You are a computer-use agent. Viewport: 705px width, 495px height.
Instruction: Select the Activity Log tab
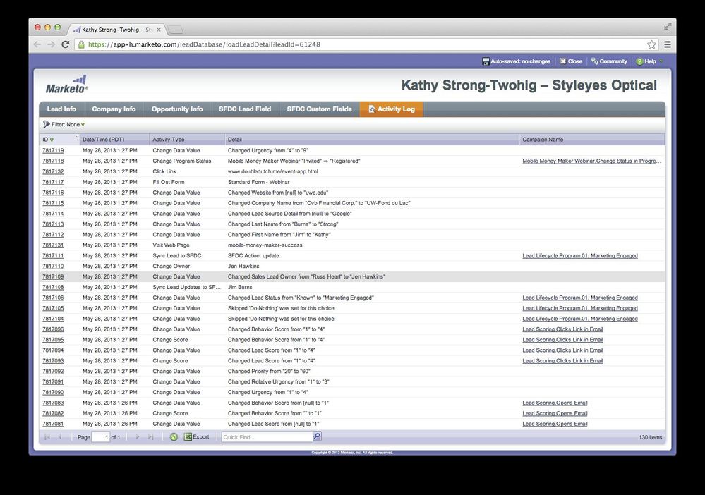pyautogui.click(x=391, y=109)
